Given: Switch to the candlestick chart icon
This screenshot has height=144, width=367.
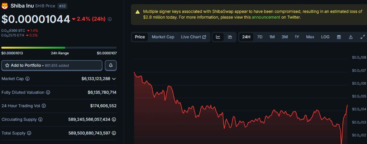Looking at the screenshot, I should pyautogui.click(x=230, y=37).
